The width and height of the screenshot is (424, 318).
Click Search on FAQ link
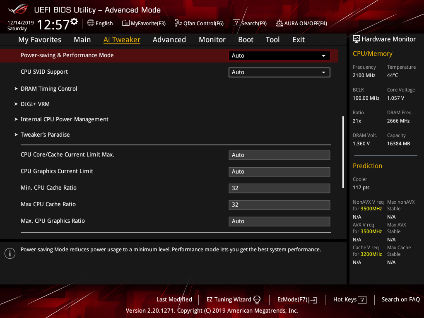(401, 300)
